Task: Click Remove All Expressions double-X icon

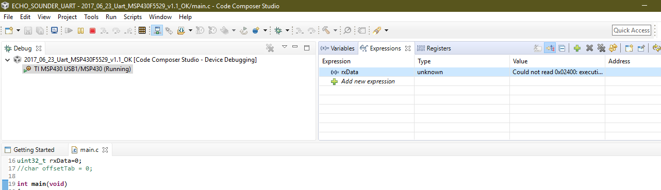Action: point(601,48)
